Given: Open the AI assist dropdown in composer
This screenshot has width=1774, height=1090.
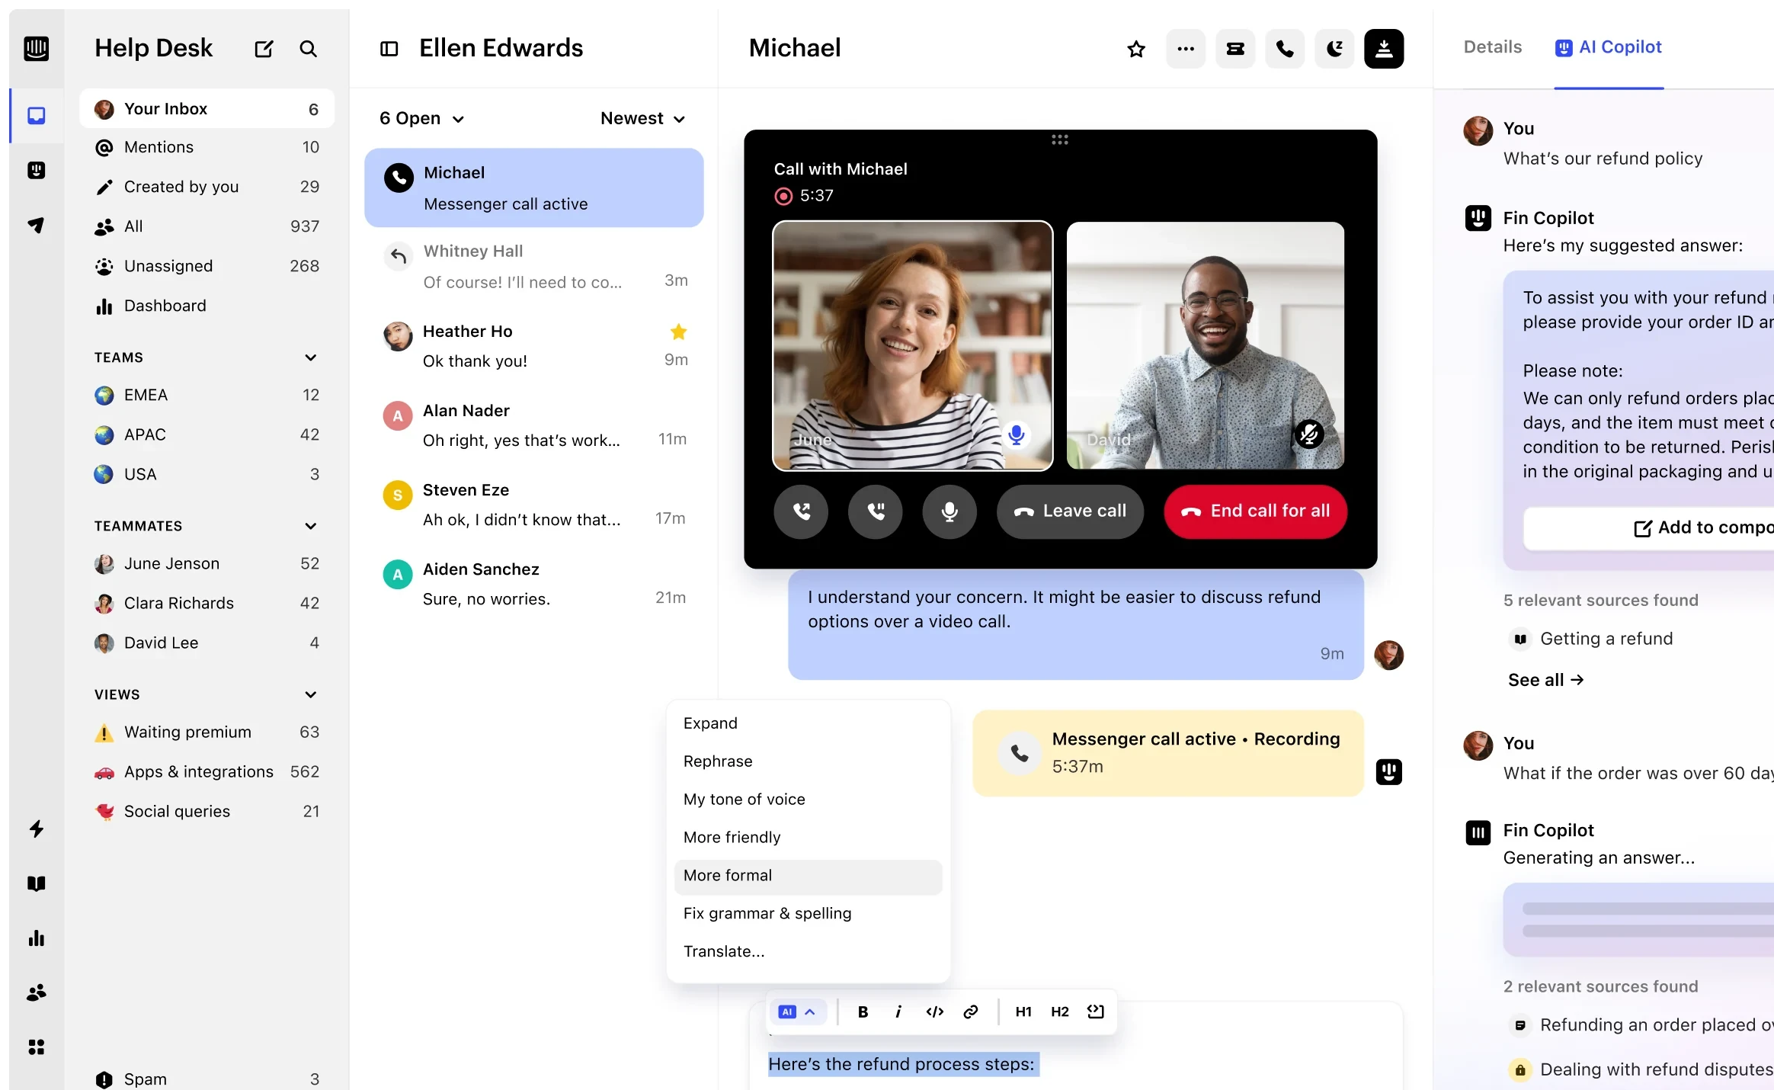Looking at the screenshot, I should pyautogui.click(x=797, y=1011).
